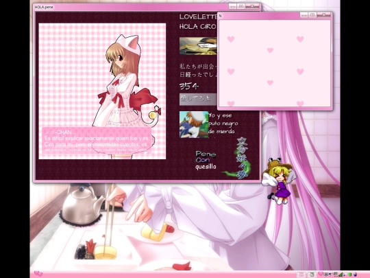Click the gray 愛してるよ button

tap(198, 100)
